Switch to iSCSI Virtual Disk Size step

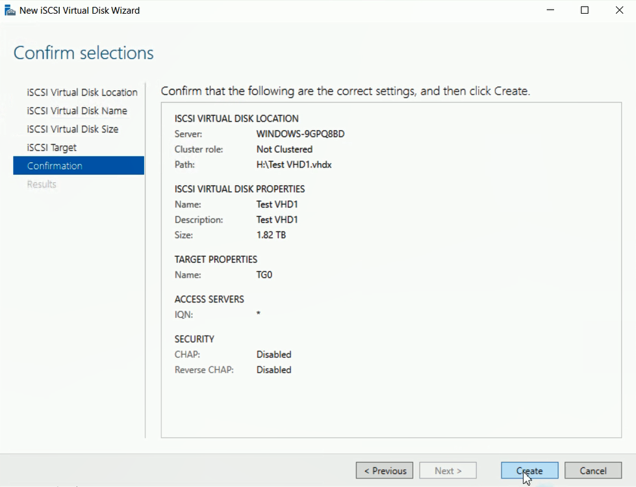click(73, 129)
